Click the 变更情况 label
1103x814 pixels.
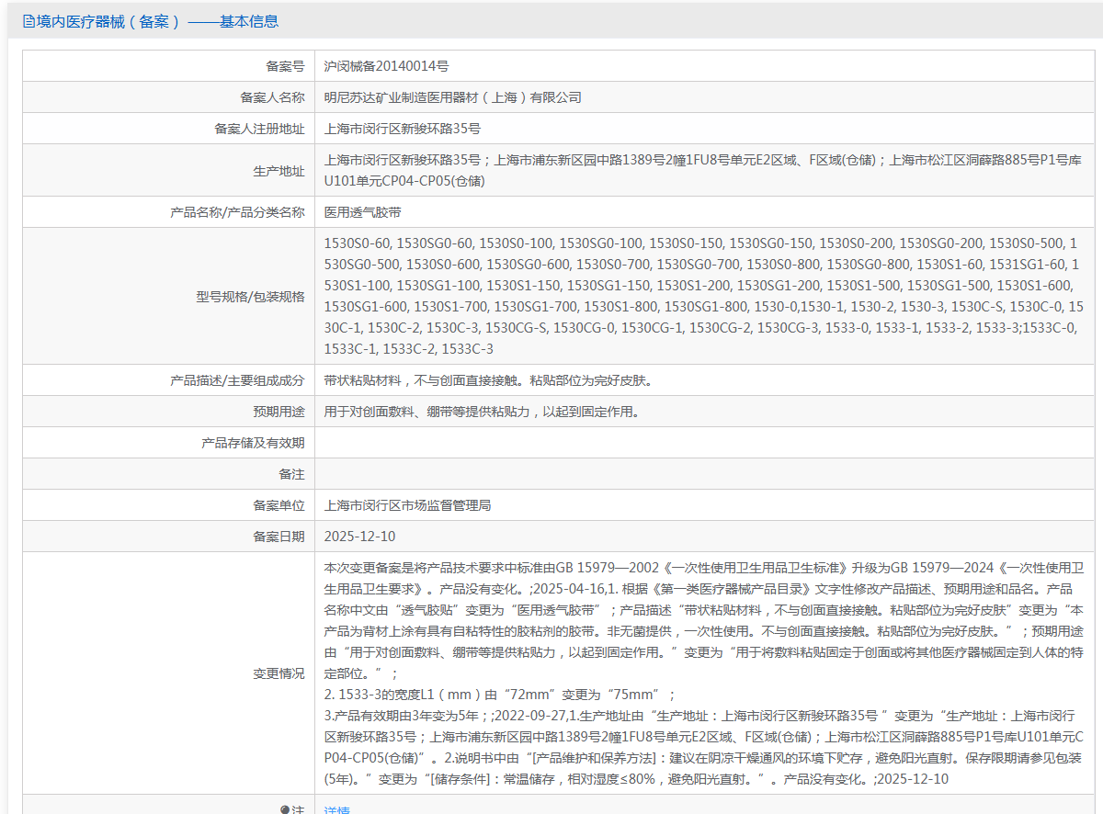click(279, 673)
